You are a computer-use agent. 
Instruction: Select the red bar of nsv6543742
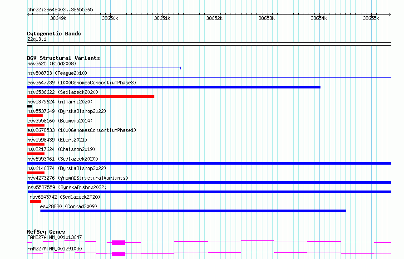(35, 201)
